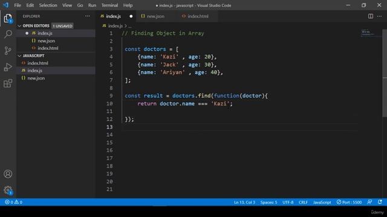The image size is (387, 217).
Task: Open the Edit menu
Action: (x=30, y=5)
